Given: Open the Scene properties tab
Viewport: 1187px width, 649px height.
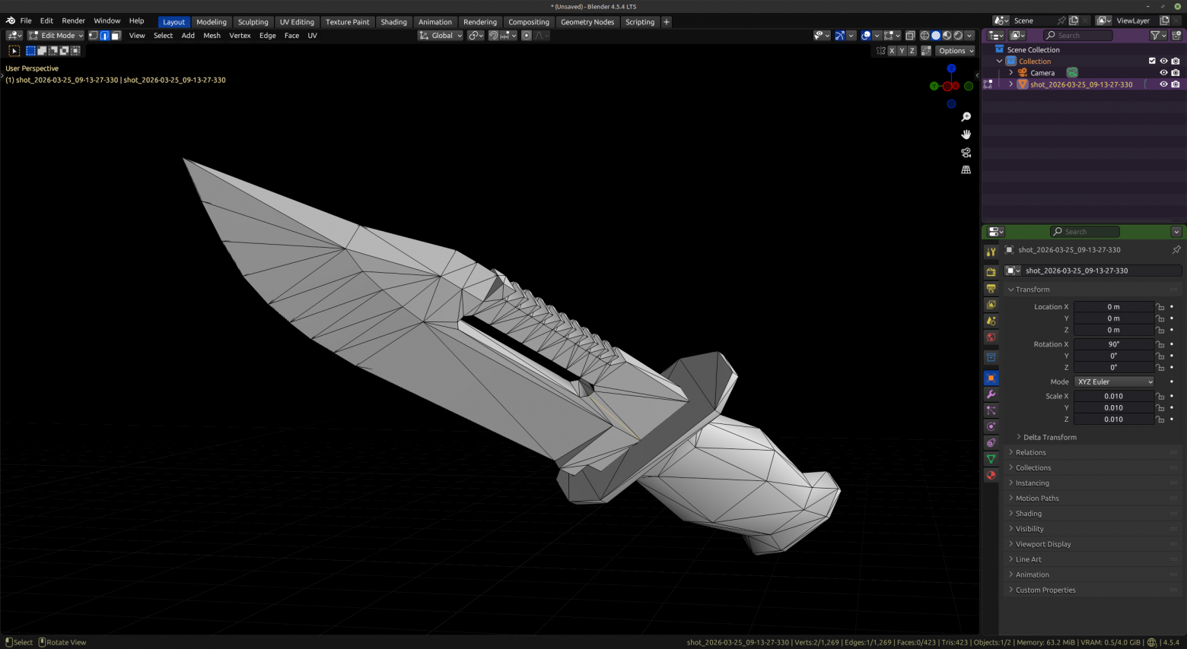Looking at the screenshot, I should point(991,321).
